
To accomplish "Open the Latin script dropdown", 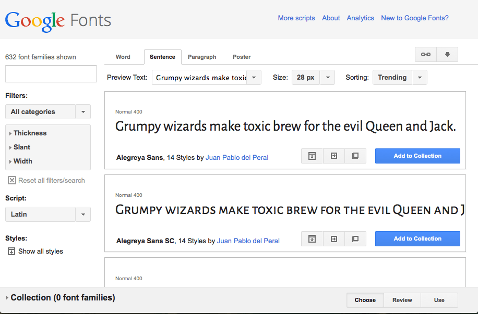I will 48,214.
